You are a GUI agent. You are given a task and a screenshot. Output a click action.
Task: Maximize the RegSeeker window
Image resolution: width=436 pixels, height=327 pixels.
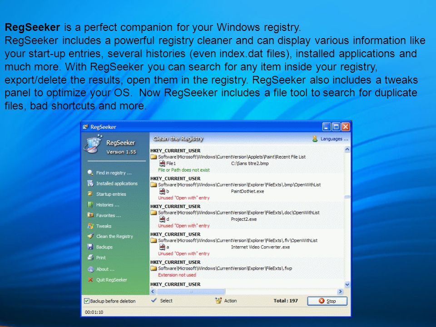coord(336,127)
